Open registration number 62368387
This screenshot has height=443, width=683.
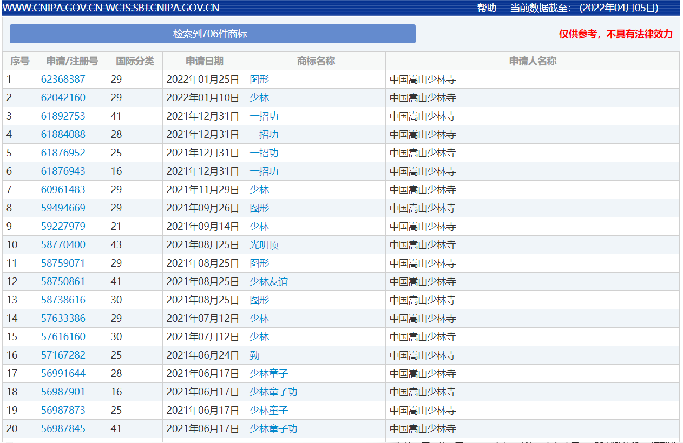63,79
